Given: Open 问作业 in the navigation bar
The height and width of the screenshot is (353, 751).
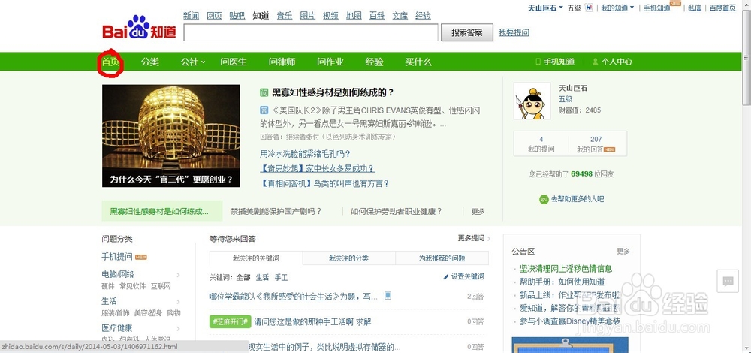Looking at the screenshot, I should [x=330, y=62].
